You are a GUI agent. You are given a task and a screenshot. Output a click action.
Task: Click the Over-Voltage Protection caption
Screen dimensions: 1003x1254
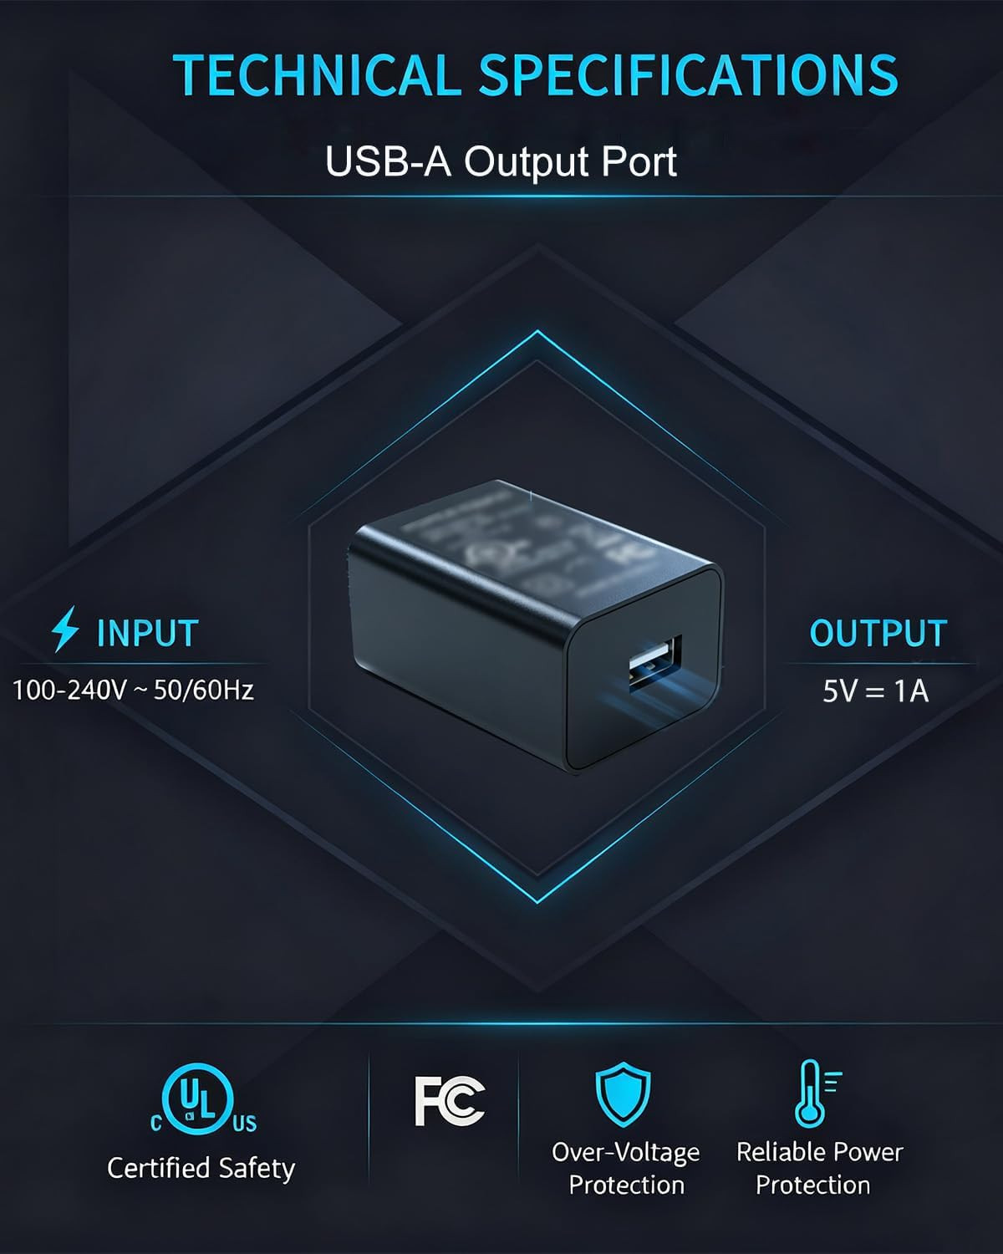626,1168
